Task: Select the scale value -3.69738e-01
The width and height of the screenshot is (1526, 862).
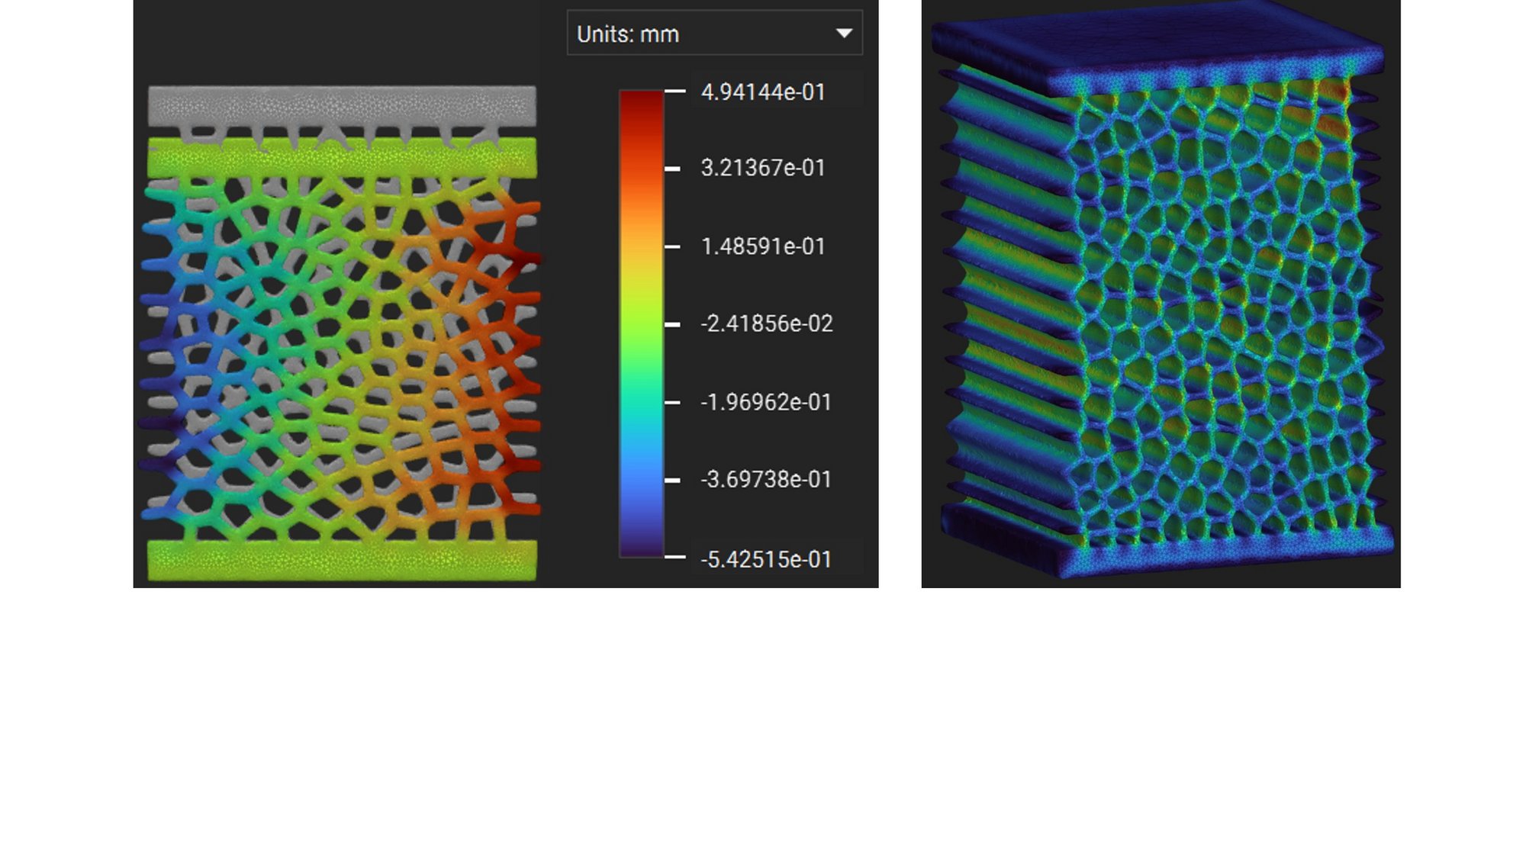Action: [x=766, y=479]
